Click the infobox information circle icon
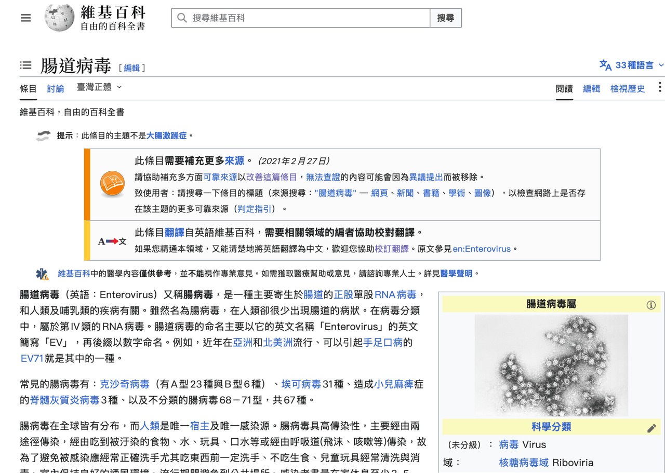This screenshot has width=665, height=473. (651, 305)
